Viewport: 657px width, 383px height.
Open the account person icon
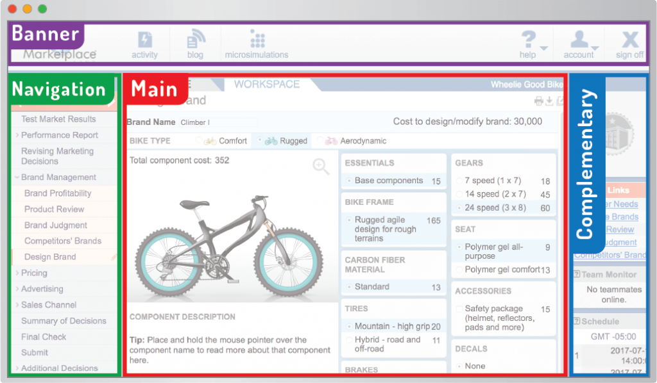click(x=579, y=39)
